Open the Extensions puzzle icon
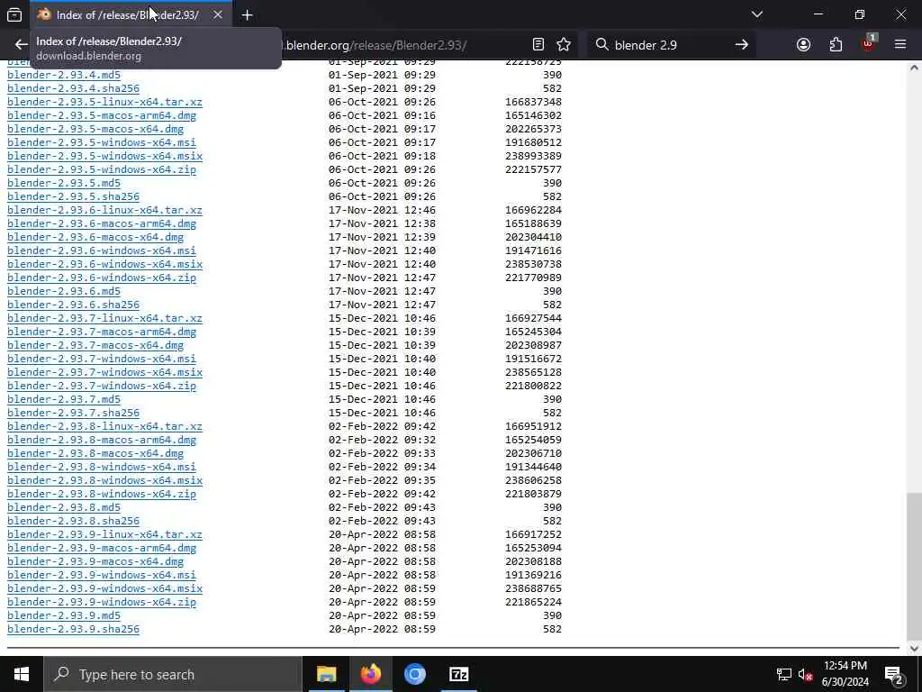This screenshot has height=692, width=922. (x=836, y=45)
